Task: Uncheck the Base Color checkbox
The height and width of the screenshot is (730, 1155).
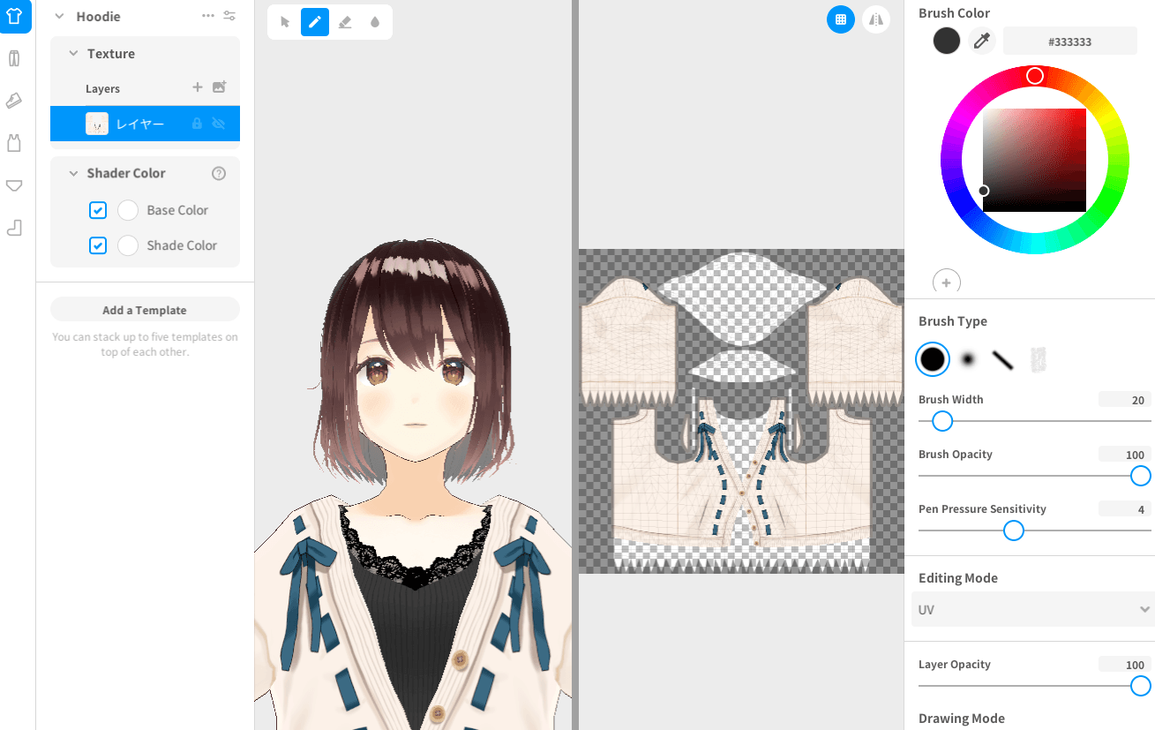Action: 98,210
